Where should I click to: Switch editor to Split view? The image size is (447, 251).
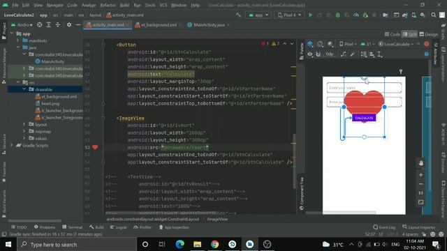tap(409, 34)
